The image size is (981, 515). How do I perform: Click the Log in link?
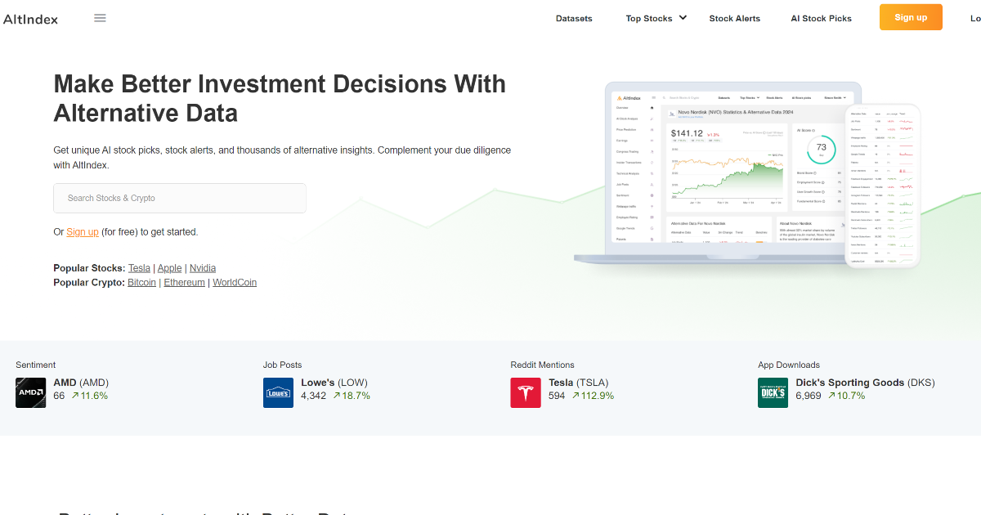(975, 17)
